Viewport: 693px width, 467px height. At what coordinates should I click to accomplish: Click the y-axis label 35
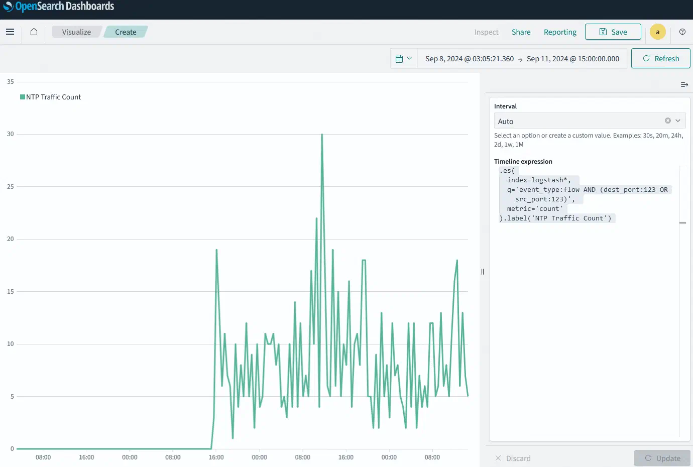coord(11,81)
